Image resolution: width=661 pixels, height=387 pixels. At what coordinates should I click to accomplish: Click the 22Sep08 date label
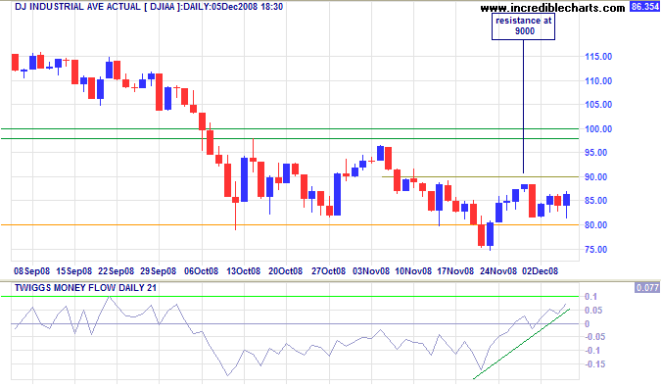point(116,271)
